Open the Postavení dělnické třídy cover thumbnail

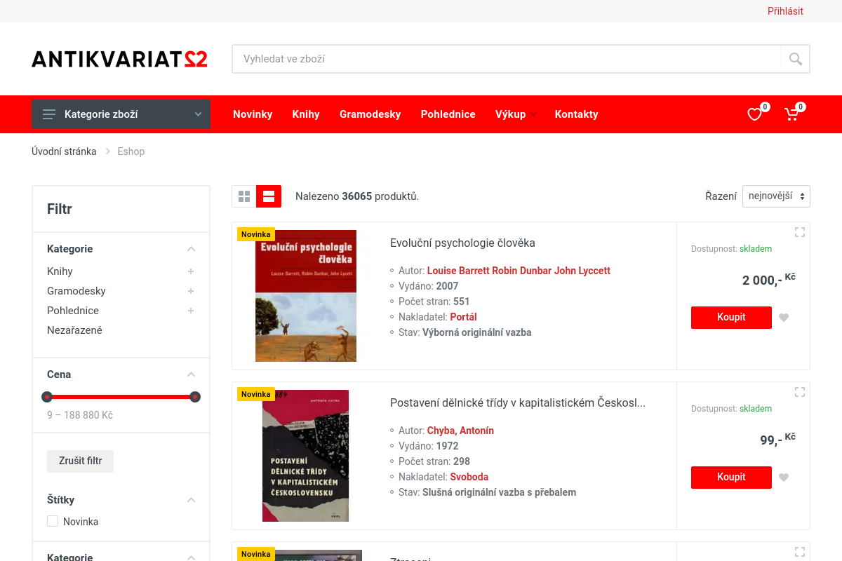(306, 456)
